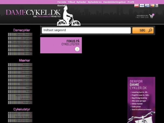Image resolution: width=164 pixels, height=123 pixels.
Task: Click the Visa Electron card icon
Action: click(x=147, y=5)
